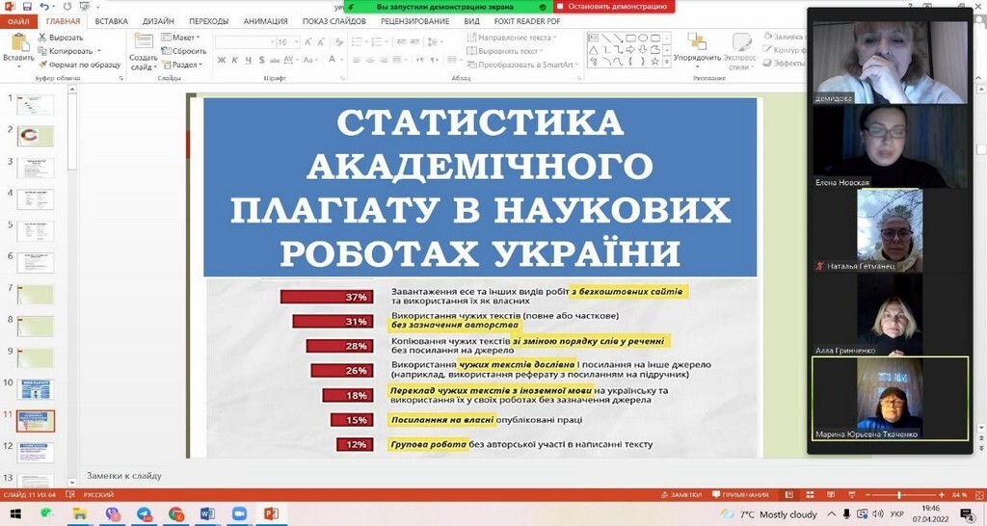Open Выровнять текст dropdown
Screen dimensions: 987x526
click(505, 51)
